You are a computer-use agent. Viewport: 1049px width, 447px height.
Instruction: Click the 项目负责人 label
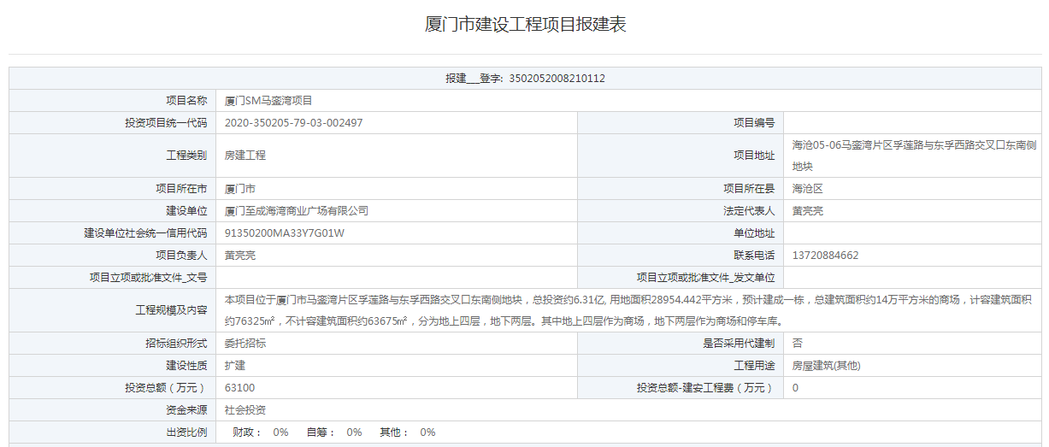pyautogui.click(x=180, y=255)
